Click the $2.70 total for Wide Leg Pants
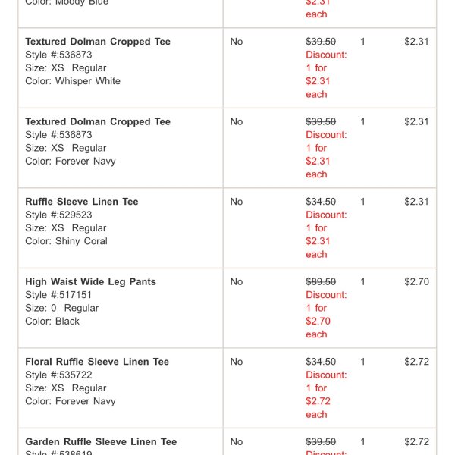This screenshot has height=455, width=455. point(416,281)
